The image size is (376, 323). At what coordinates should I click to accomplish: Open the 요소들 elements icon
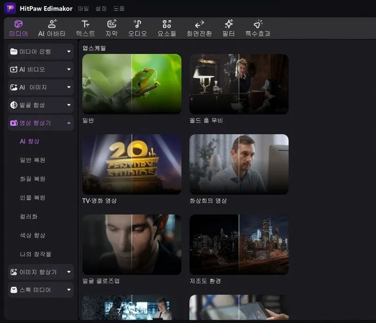(x=167, y=24)
